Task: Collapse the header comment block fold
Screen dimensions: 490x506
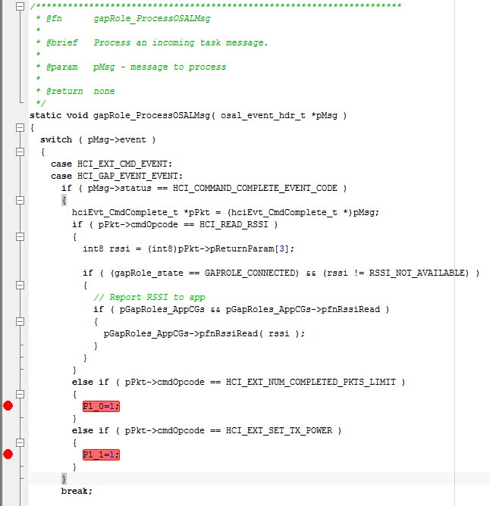Action: [x=20, y=6]
